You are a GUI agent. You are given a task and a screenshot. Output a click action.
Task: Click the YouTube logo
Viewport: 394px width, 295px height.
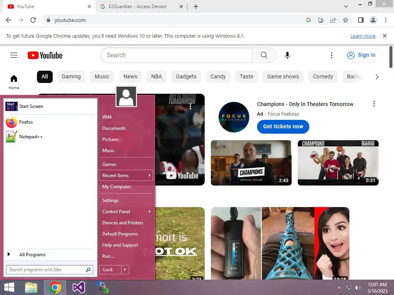(45, 55)
